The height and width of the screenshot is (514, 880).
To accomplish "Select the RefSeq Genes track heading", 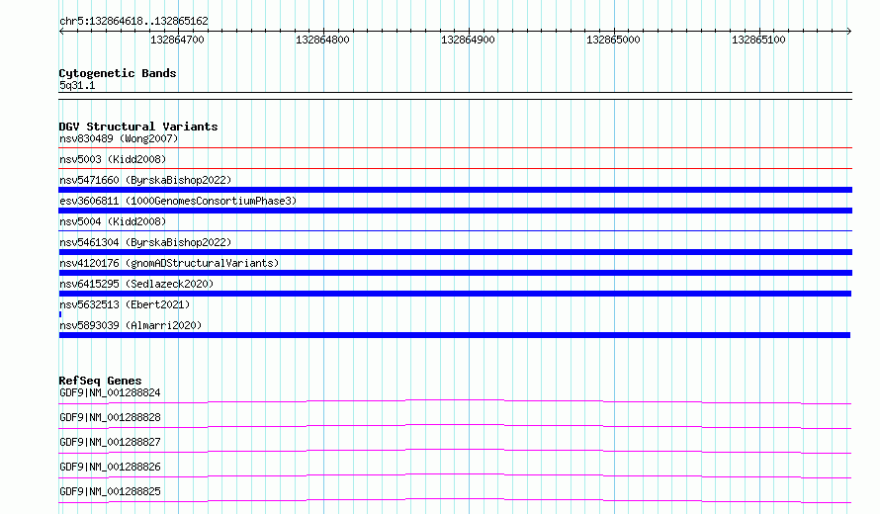I will point(100,381).
